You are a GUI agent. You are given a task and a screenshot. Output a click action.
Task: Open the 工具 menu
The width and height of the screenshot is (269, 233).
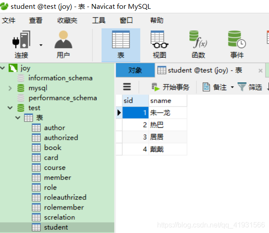pyautogui.click(x=99, y=20)
